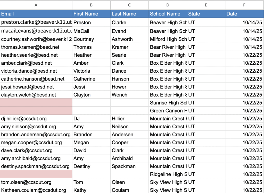Select the date cell in Thomas Kramer's row
264x193 pixels.
[244, 47]
